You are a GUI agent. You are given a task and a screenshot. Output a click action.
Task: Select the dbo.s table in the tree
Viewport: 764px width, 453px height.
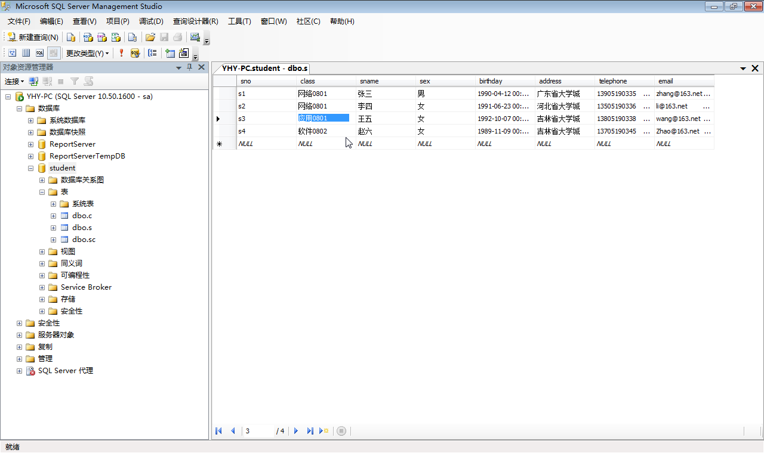pos(82,228)
